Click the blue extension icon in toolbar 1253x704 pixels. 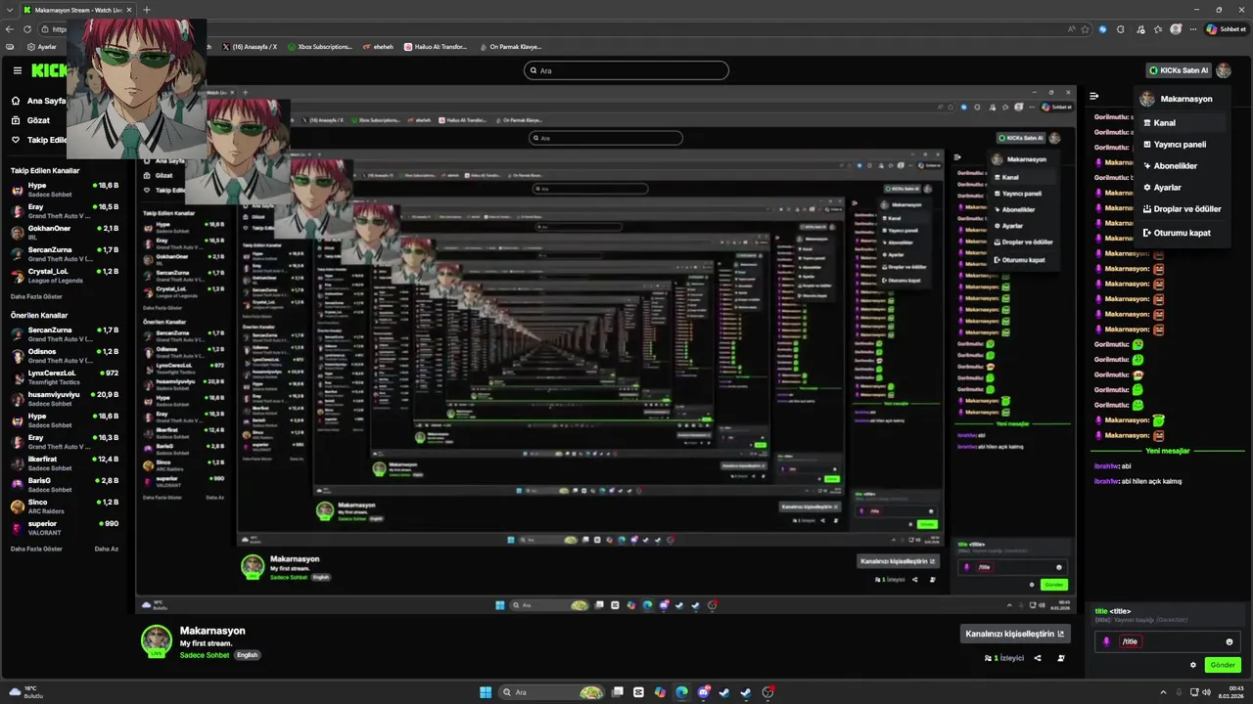point(1103,29)
